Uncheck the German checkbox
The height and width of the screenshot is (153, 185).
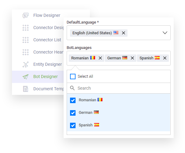73,113
